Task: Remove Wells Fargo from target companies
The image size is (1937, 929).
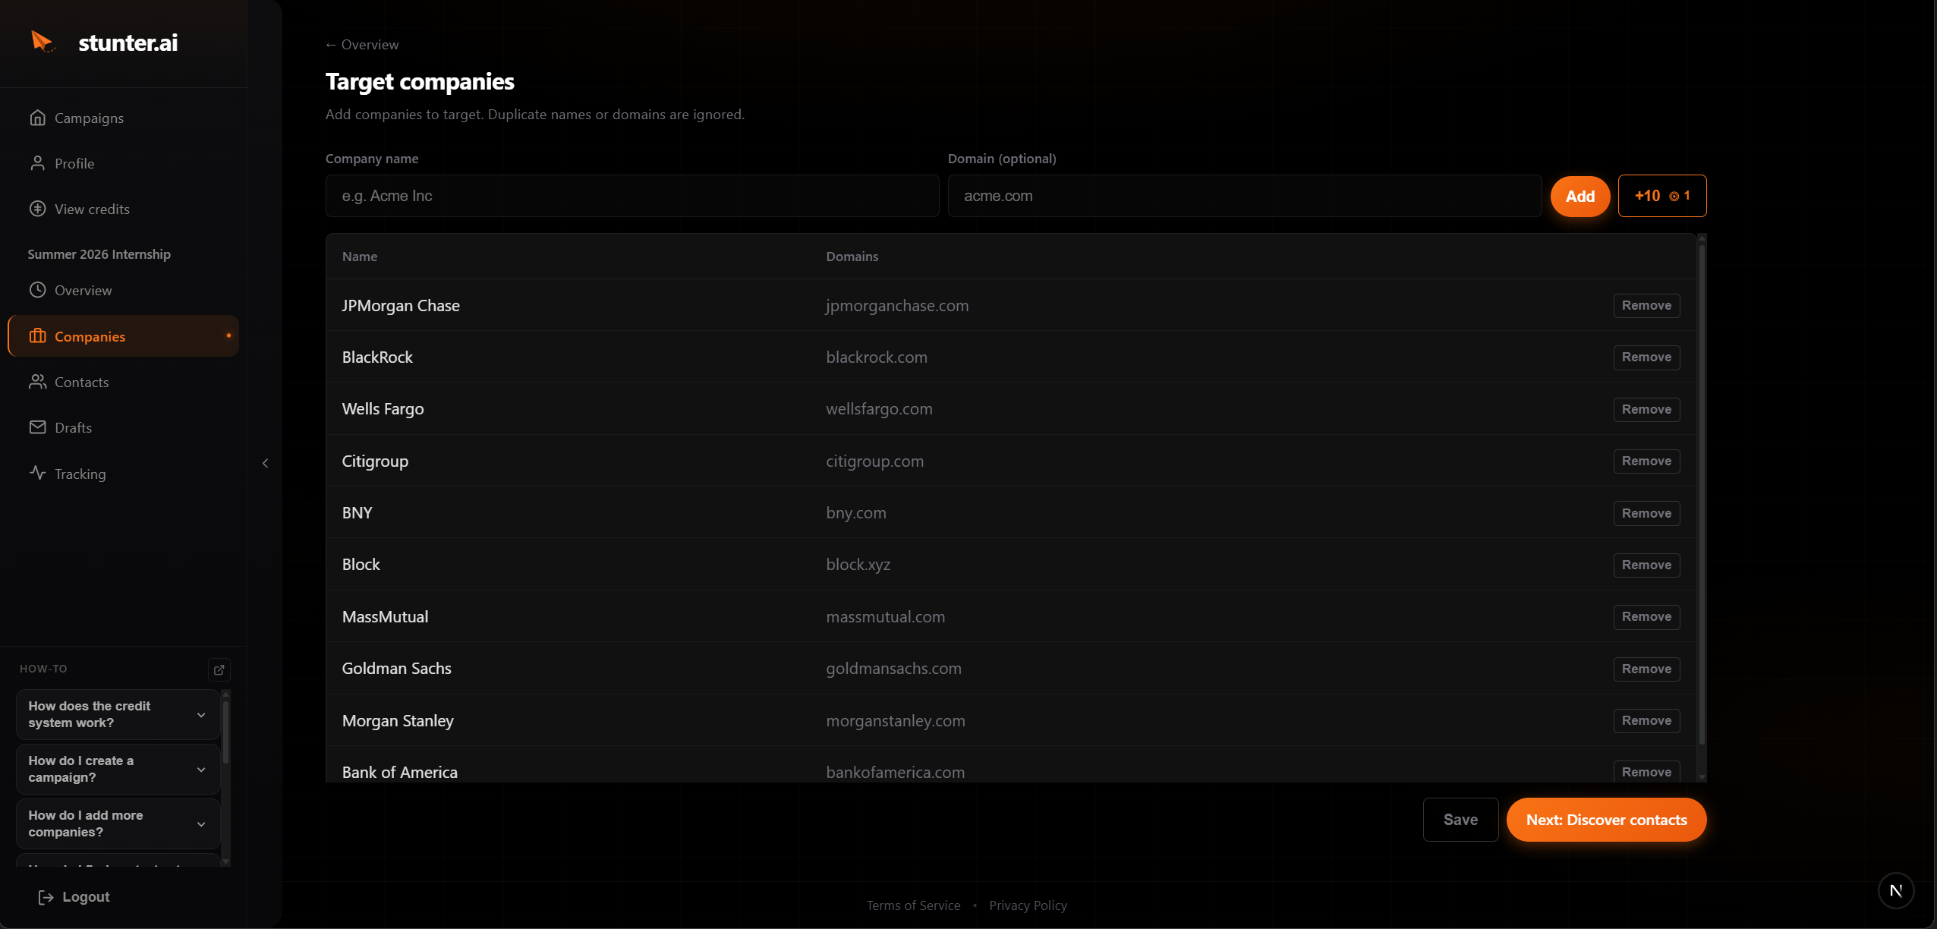Action: pyautogui.click(x=1646, y=410)
